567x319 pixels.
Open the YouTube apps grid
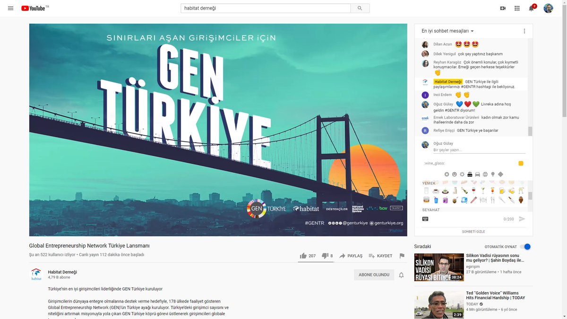(517, 8)
